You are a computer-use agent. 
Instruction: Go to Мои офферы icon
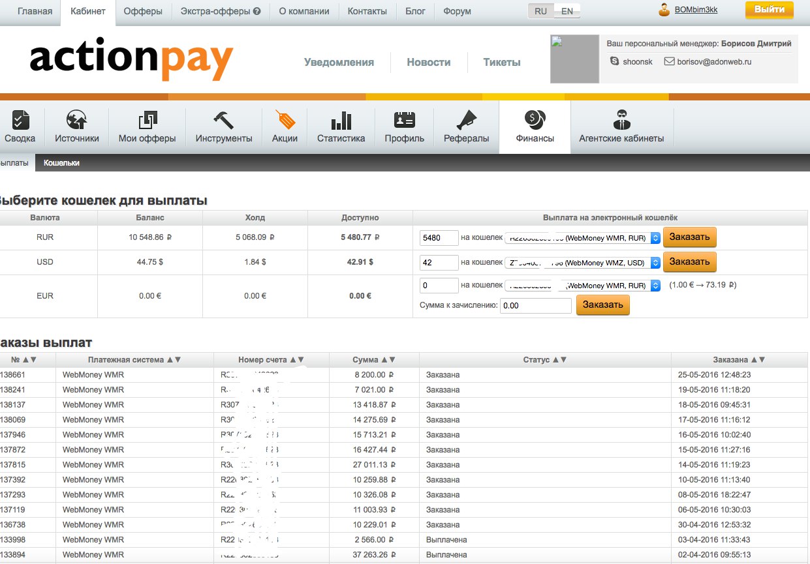pos(147,121)
